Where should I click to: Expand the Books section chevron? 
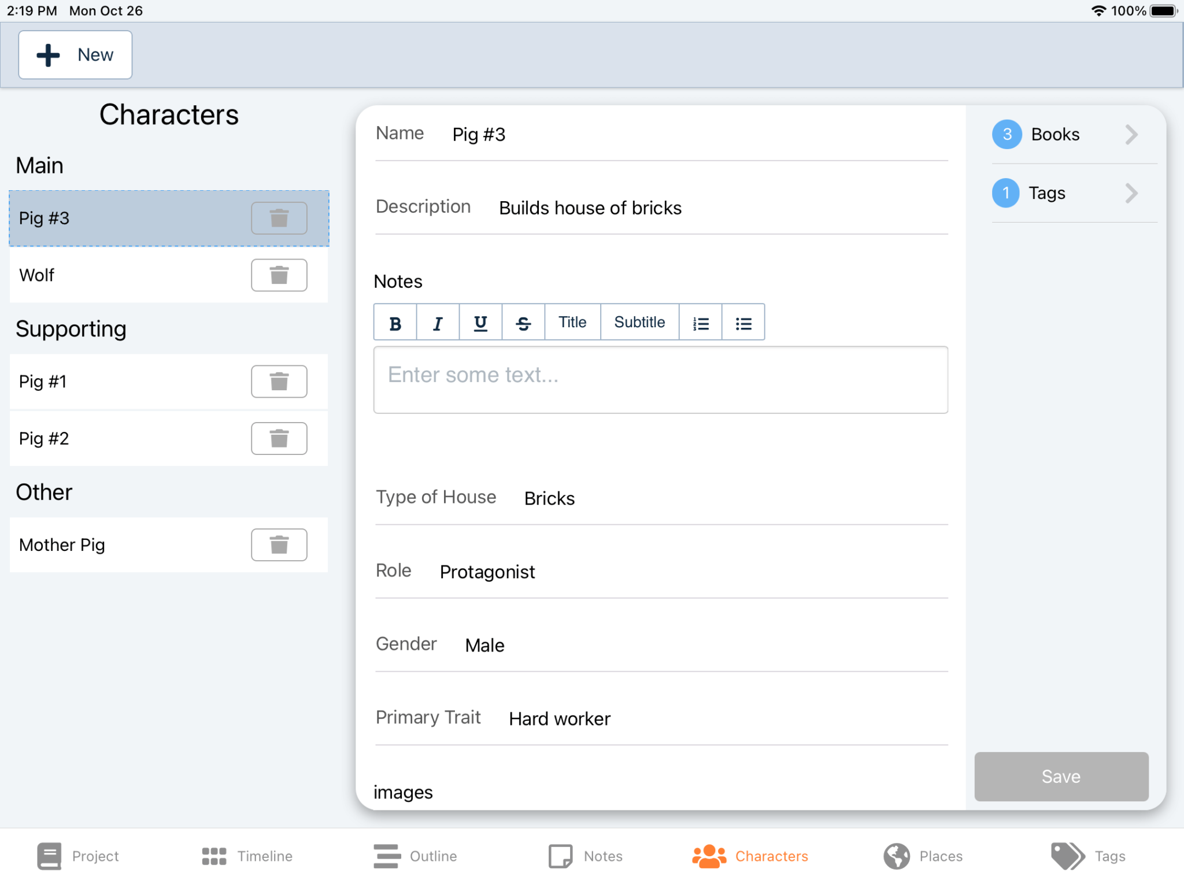[1131, 134]
